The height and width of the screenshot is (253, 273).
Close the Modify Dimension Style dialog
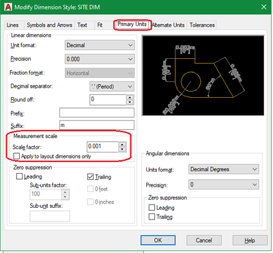263,7
